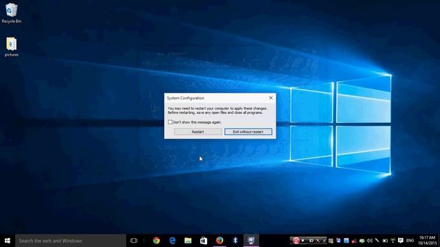Click the Restart button in System Configuration

[198, 132]
